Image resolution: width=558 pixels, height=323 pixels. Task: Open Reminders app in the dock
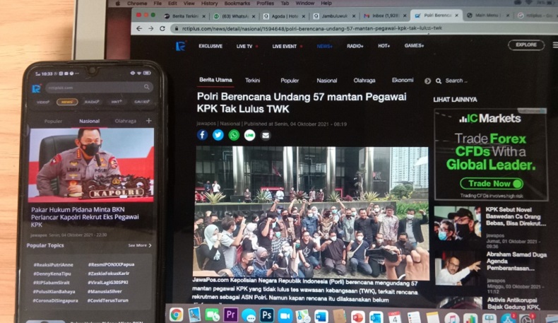(x=414, y=317)
